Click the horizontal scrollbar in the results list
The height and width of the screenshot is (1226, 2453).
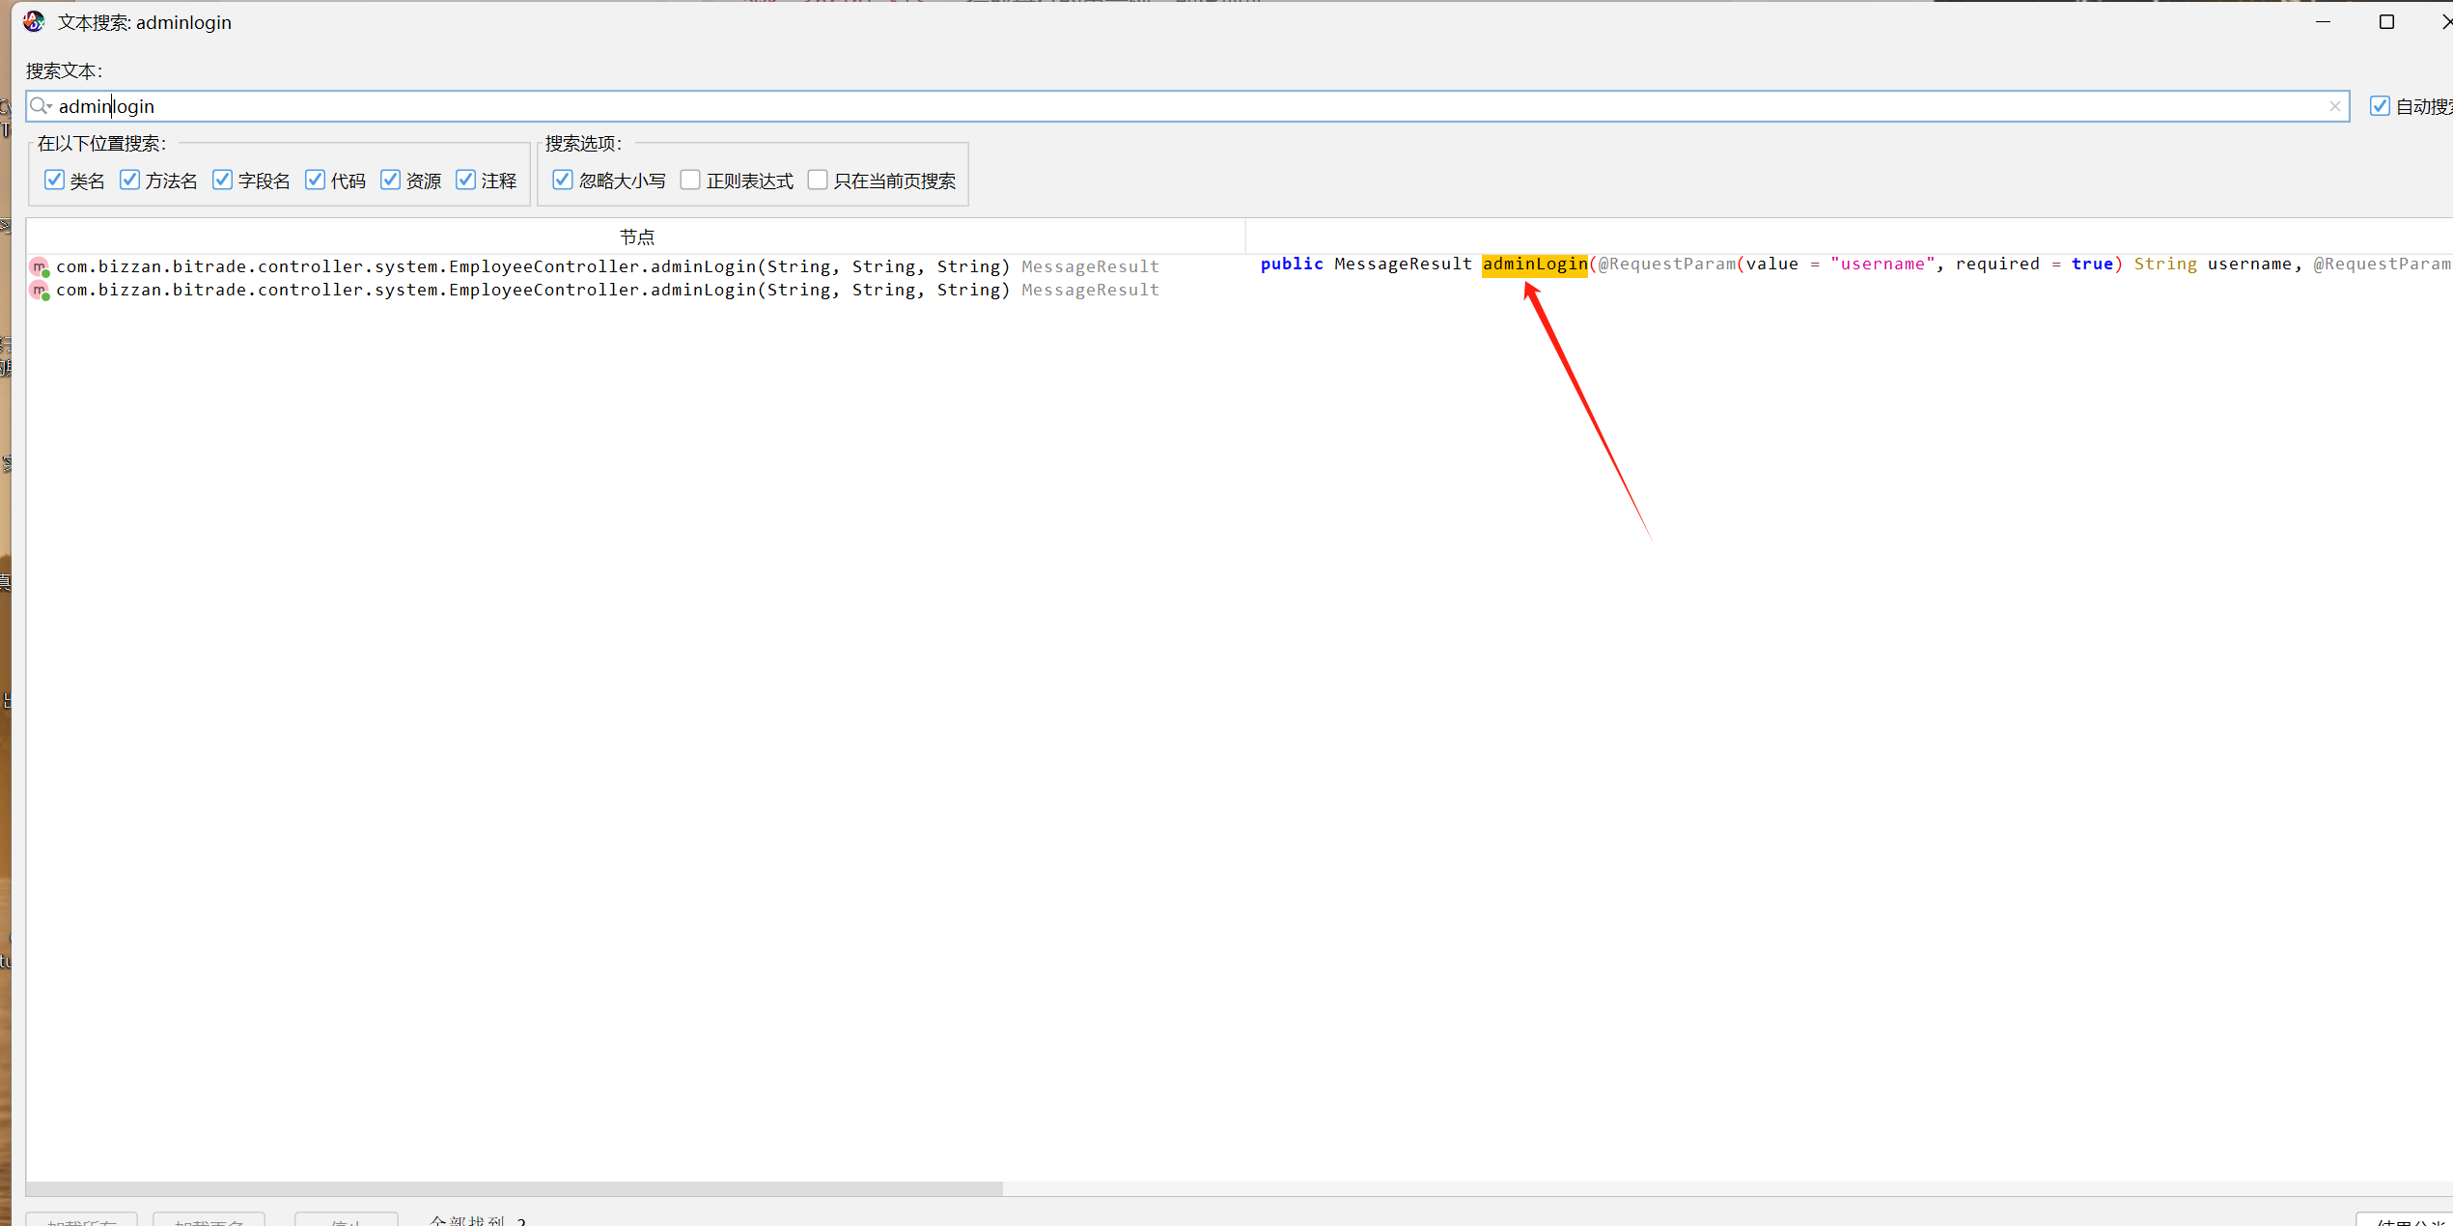[x=514, y=1188]
